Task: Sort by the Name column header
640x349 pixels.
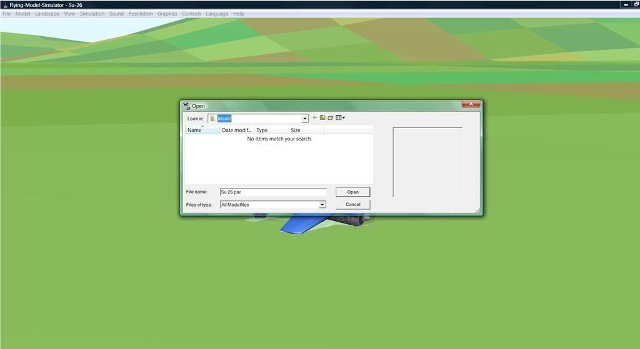Action: (x=202, y=130)
